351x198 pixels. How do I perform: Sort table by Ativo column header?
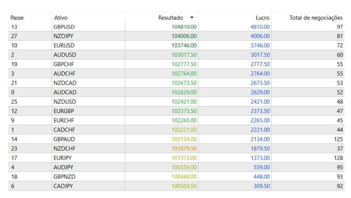pos(61,18)
